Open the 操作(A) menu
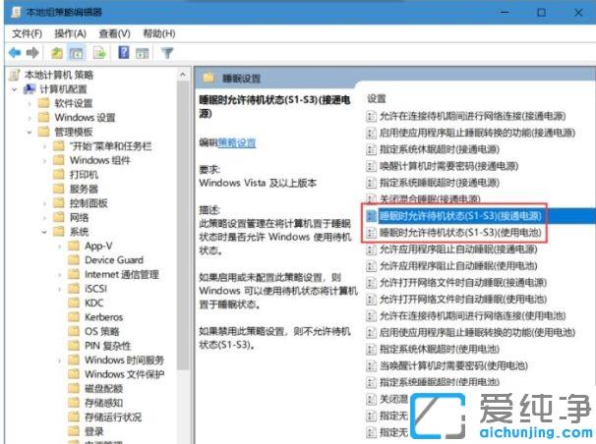The image size is (596, 444). [70, 33]
